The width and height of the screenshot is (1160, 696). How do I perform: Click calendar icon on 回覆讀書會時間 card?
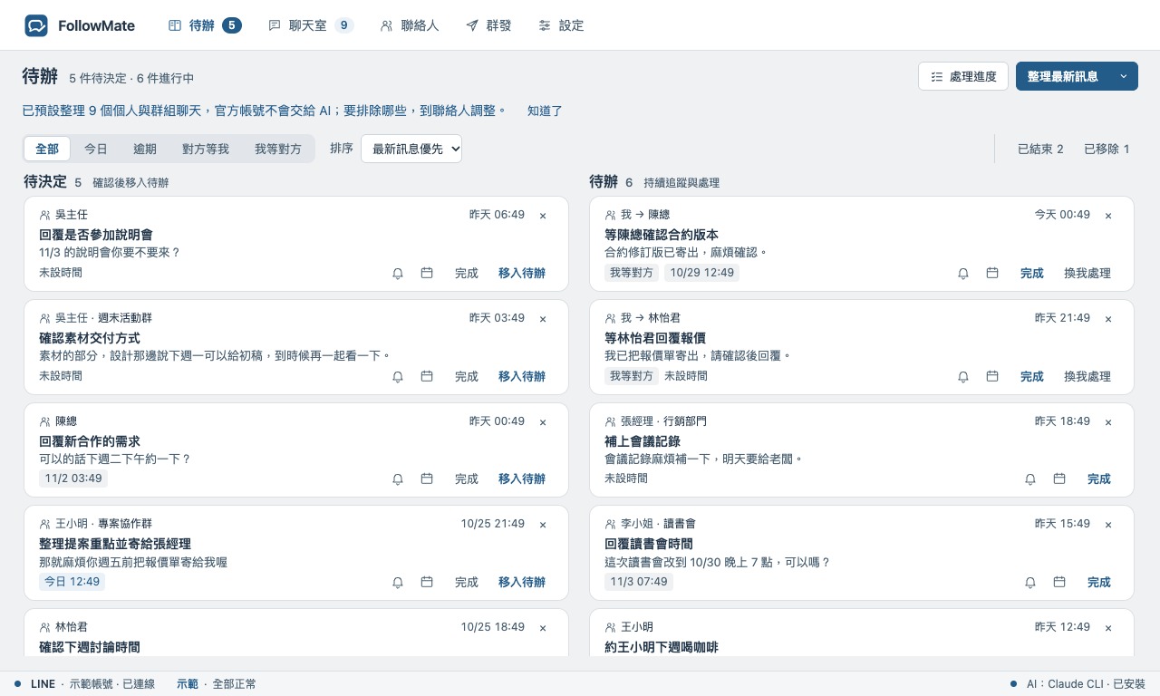click(x=1059, y=583)
